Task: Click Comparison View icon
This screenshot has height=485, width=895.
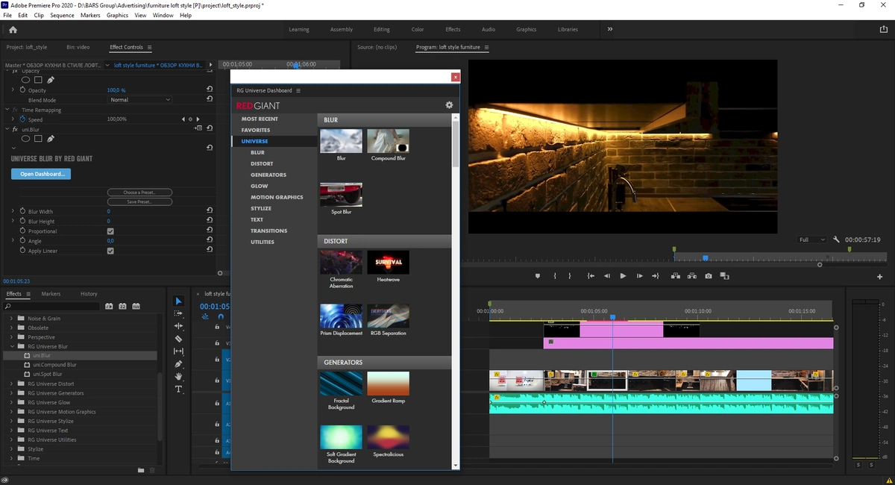Action: [x=724, y=276]
